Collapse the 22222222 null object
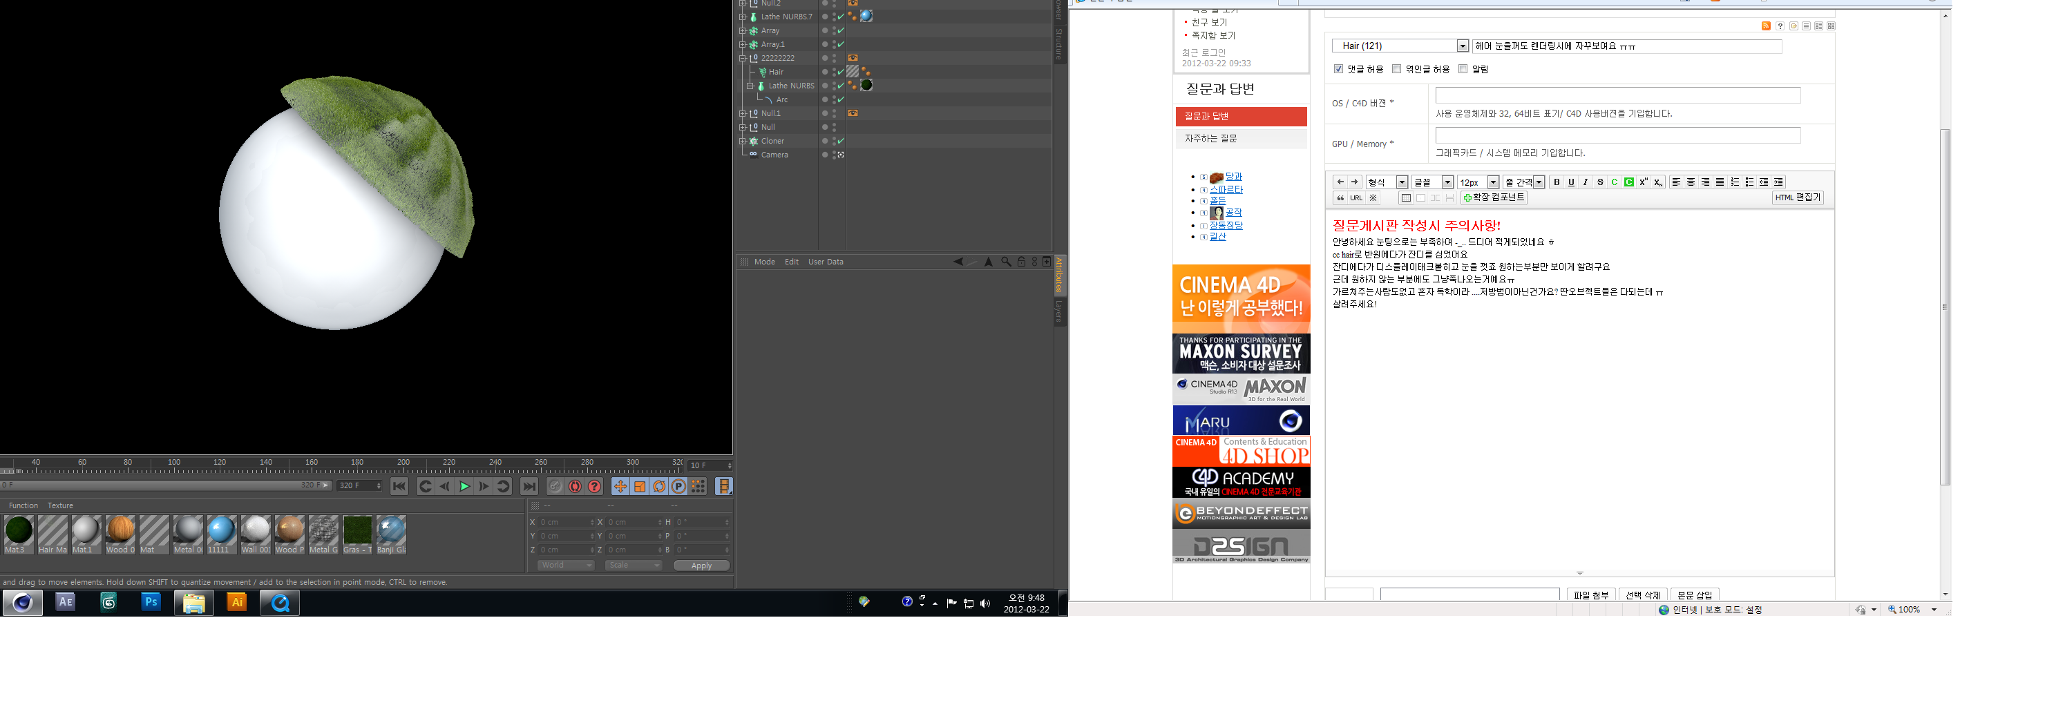The height and width of the screenshot is (725, 2045). pyautogui.click(x=743, y=58)
